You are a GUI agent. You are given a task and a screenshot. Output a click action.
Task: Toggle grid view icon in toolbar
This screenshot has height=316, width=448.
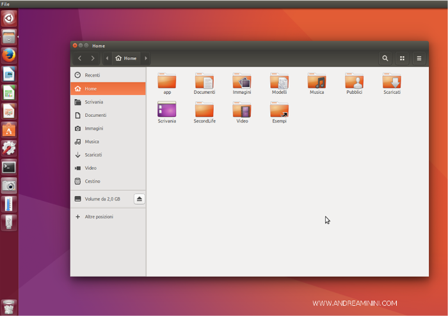click(x=402, y=58)
